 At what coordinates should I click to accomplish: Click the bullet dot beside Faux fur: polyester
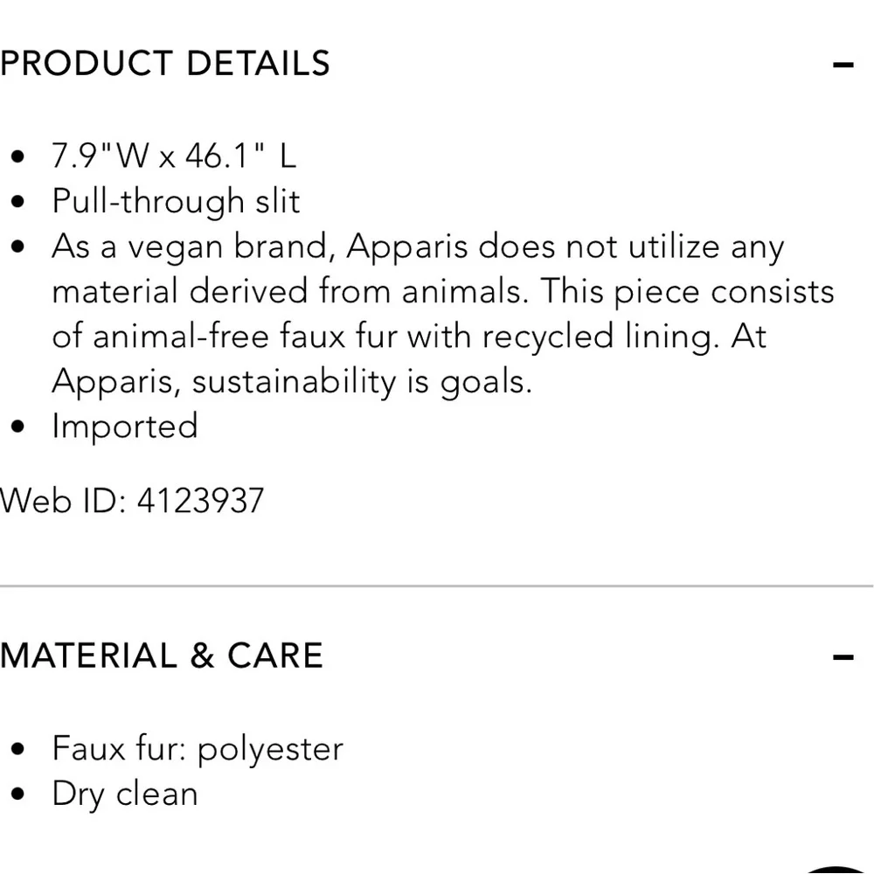coord(17,749)
